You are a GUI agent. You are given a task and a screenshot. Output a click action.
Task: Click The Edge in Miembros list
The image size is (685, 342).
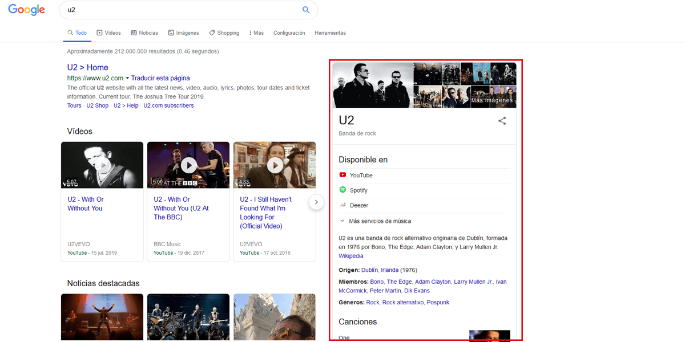pyautogui.click(x=399, y=282)
